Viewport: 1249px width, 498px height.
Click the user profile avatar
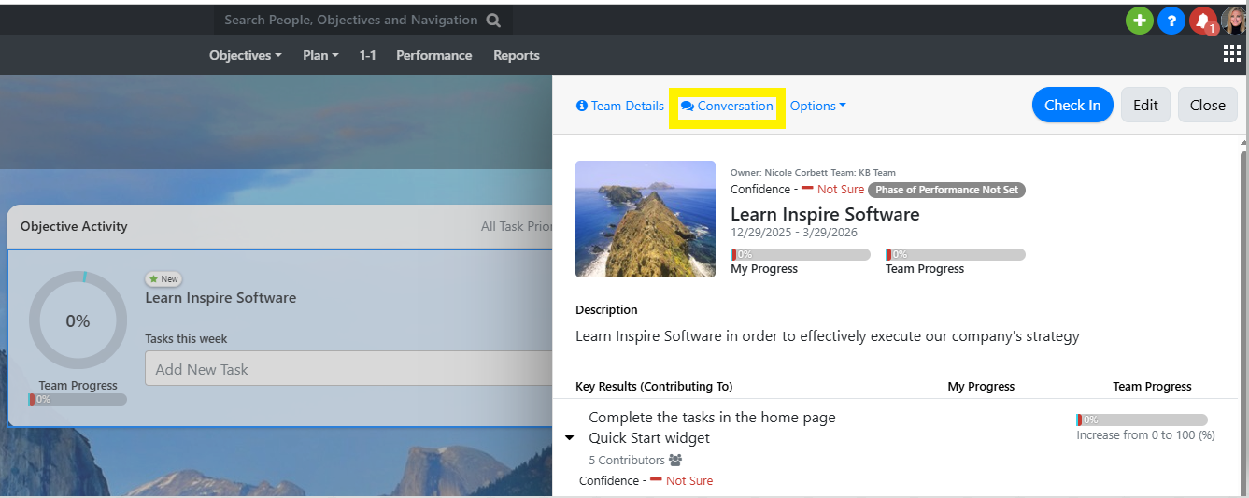tap(1234, 21)
